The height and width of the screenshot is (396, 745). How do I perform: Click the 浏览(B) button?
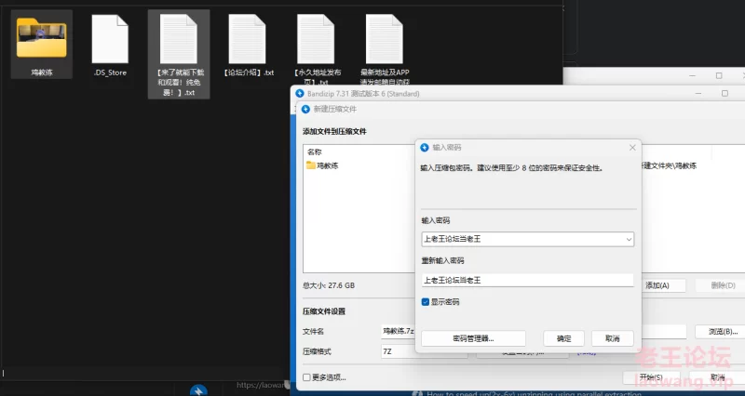(x=720, y=332)
